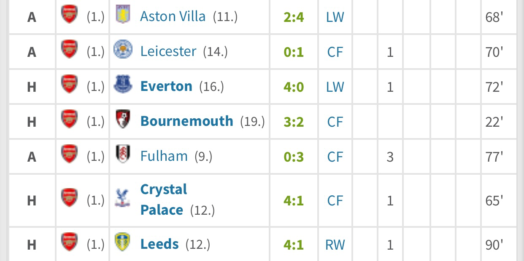Open the Leeds team link
This screenshot has width=524, height=261.
[x=159, y=244]
